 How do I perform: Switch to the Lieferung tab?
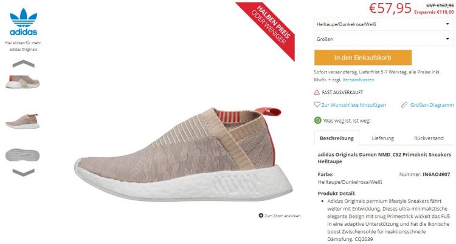[x=382, y=138]
